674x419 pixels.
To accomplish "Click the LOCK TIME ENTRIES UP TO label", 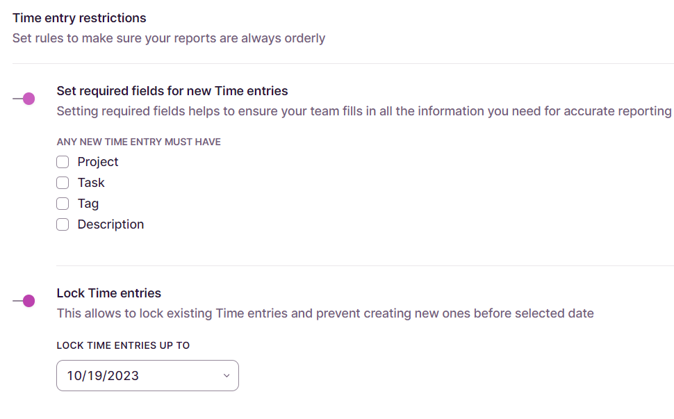I will [x=123, y=345].
